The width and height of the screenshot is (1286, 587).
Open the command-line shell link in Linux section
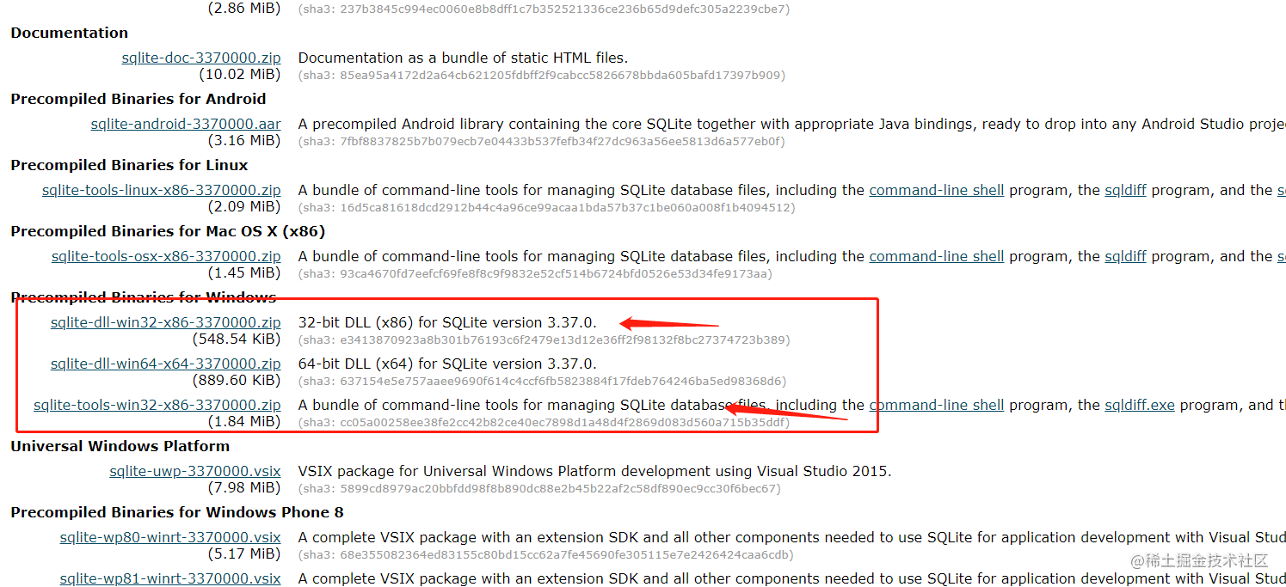tap(937, 190)
